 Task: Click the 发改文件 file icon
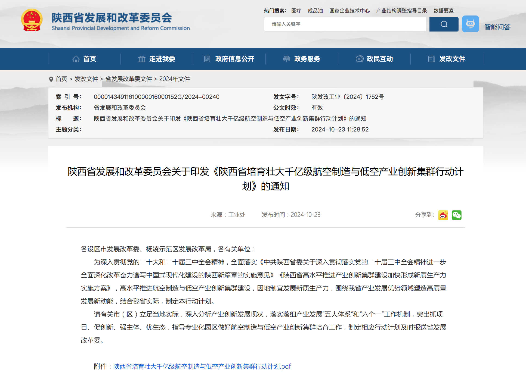(x=431, y=59)
